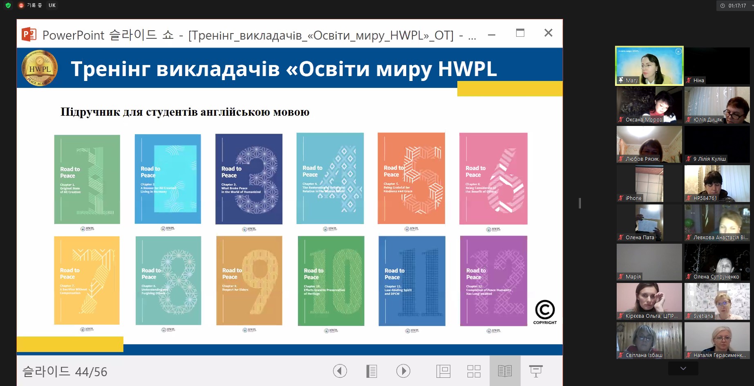Select Любов Рясик video tile
The height and width of the screenshot is (386, 754).
click(649, 144)
